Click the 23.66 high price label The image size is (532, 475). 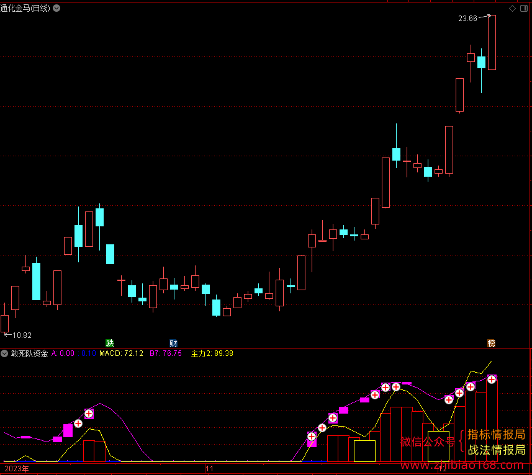pos(467,19)
